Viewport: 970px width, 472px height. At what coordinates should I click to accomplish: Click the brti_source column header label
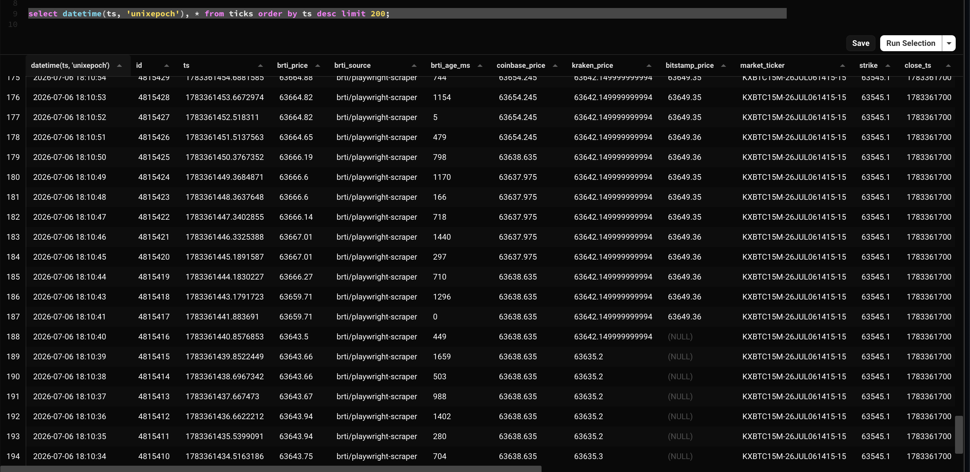pos(353,65)
